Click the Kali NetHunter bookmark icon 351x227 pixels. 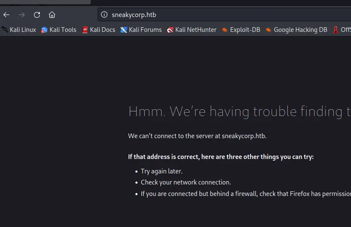[x=170, y=30]
